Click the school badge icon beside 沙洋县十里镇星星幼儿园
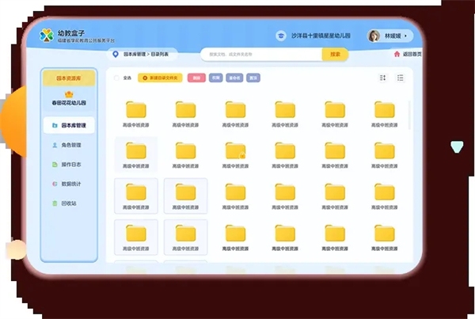This screenshot has width=475, height=319. [x=281, y=36]
